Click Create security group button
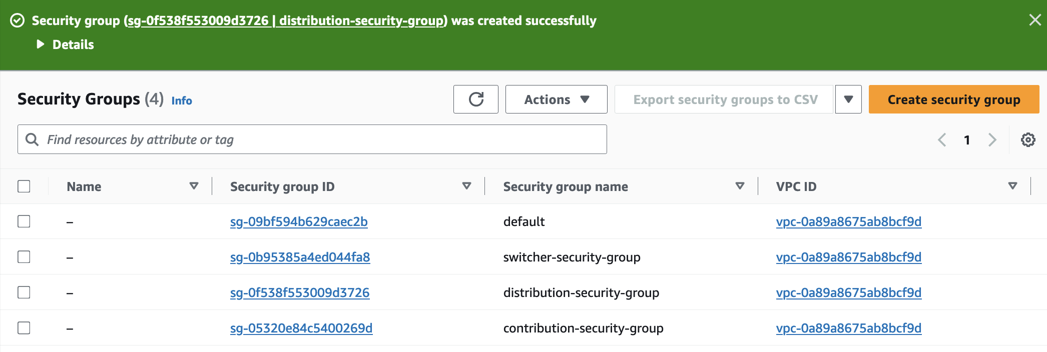This screenshot has width=1047, height=352. pyautogui.click(x=953, y=99)
